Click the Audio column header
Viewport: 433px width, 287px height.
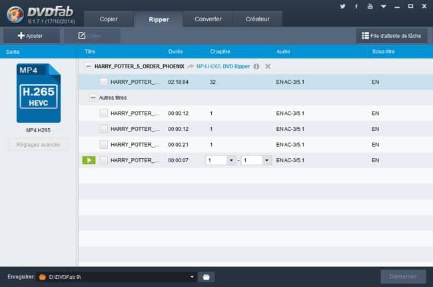pyautogui.click(x=283, y=52)
